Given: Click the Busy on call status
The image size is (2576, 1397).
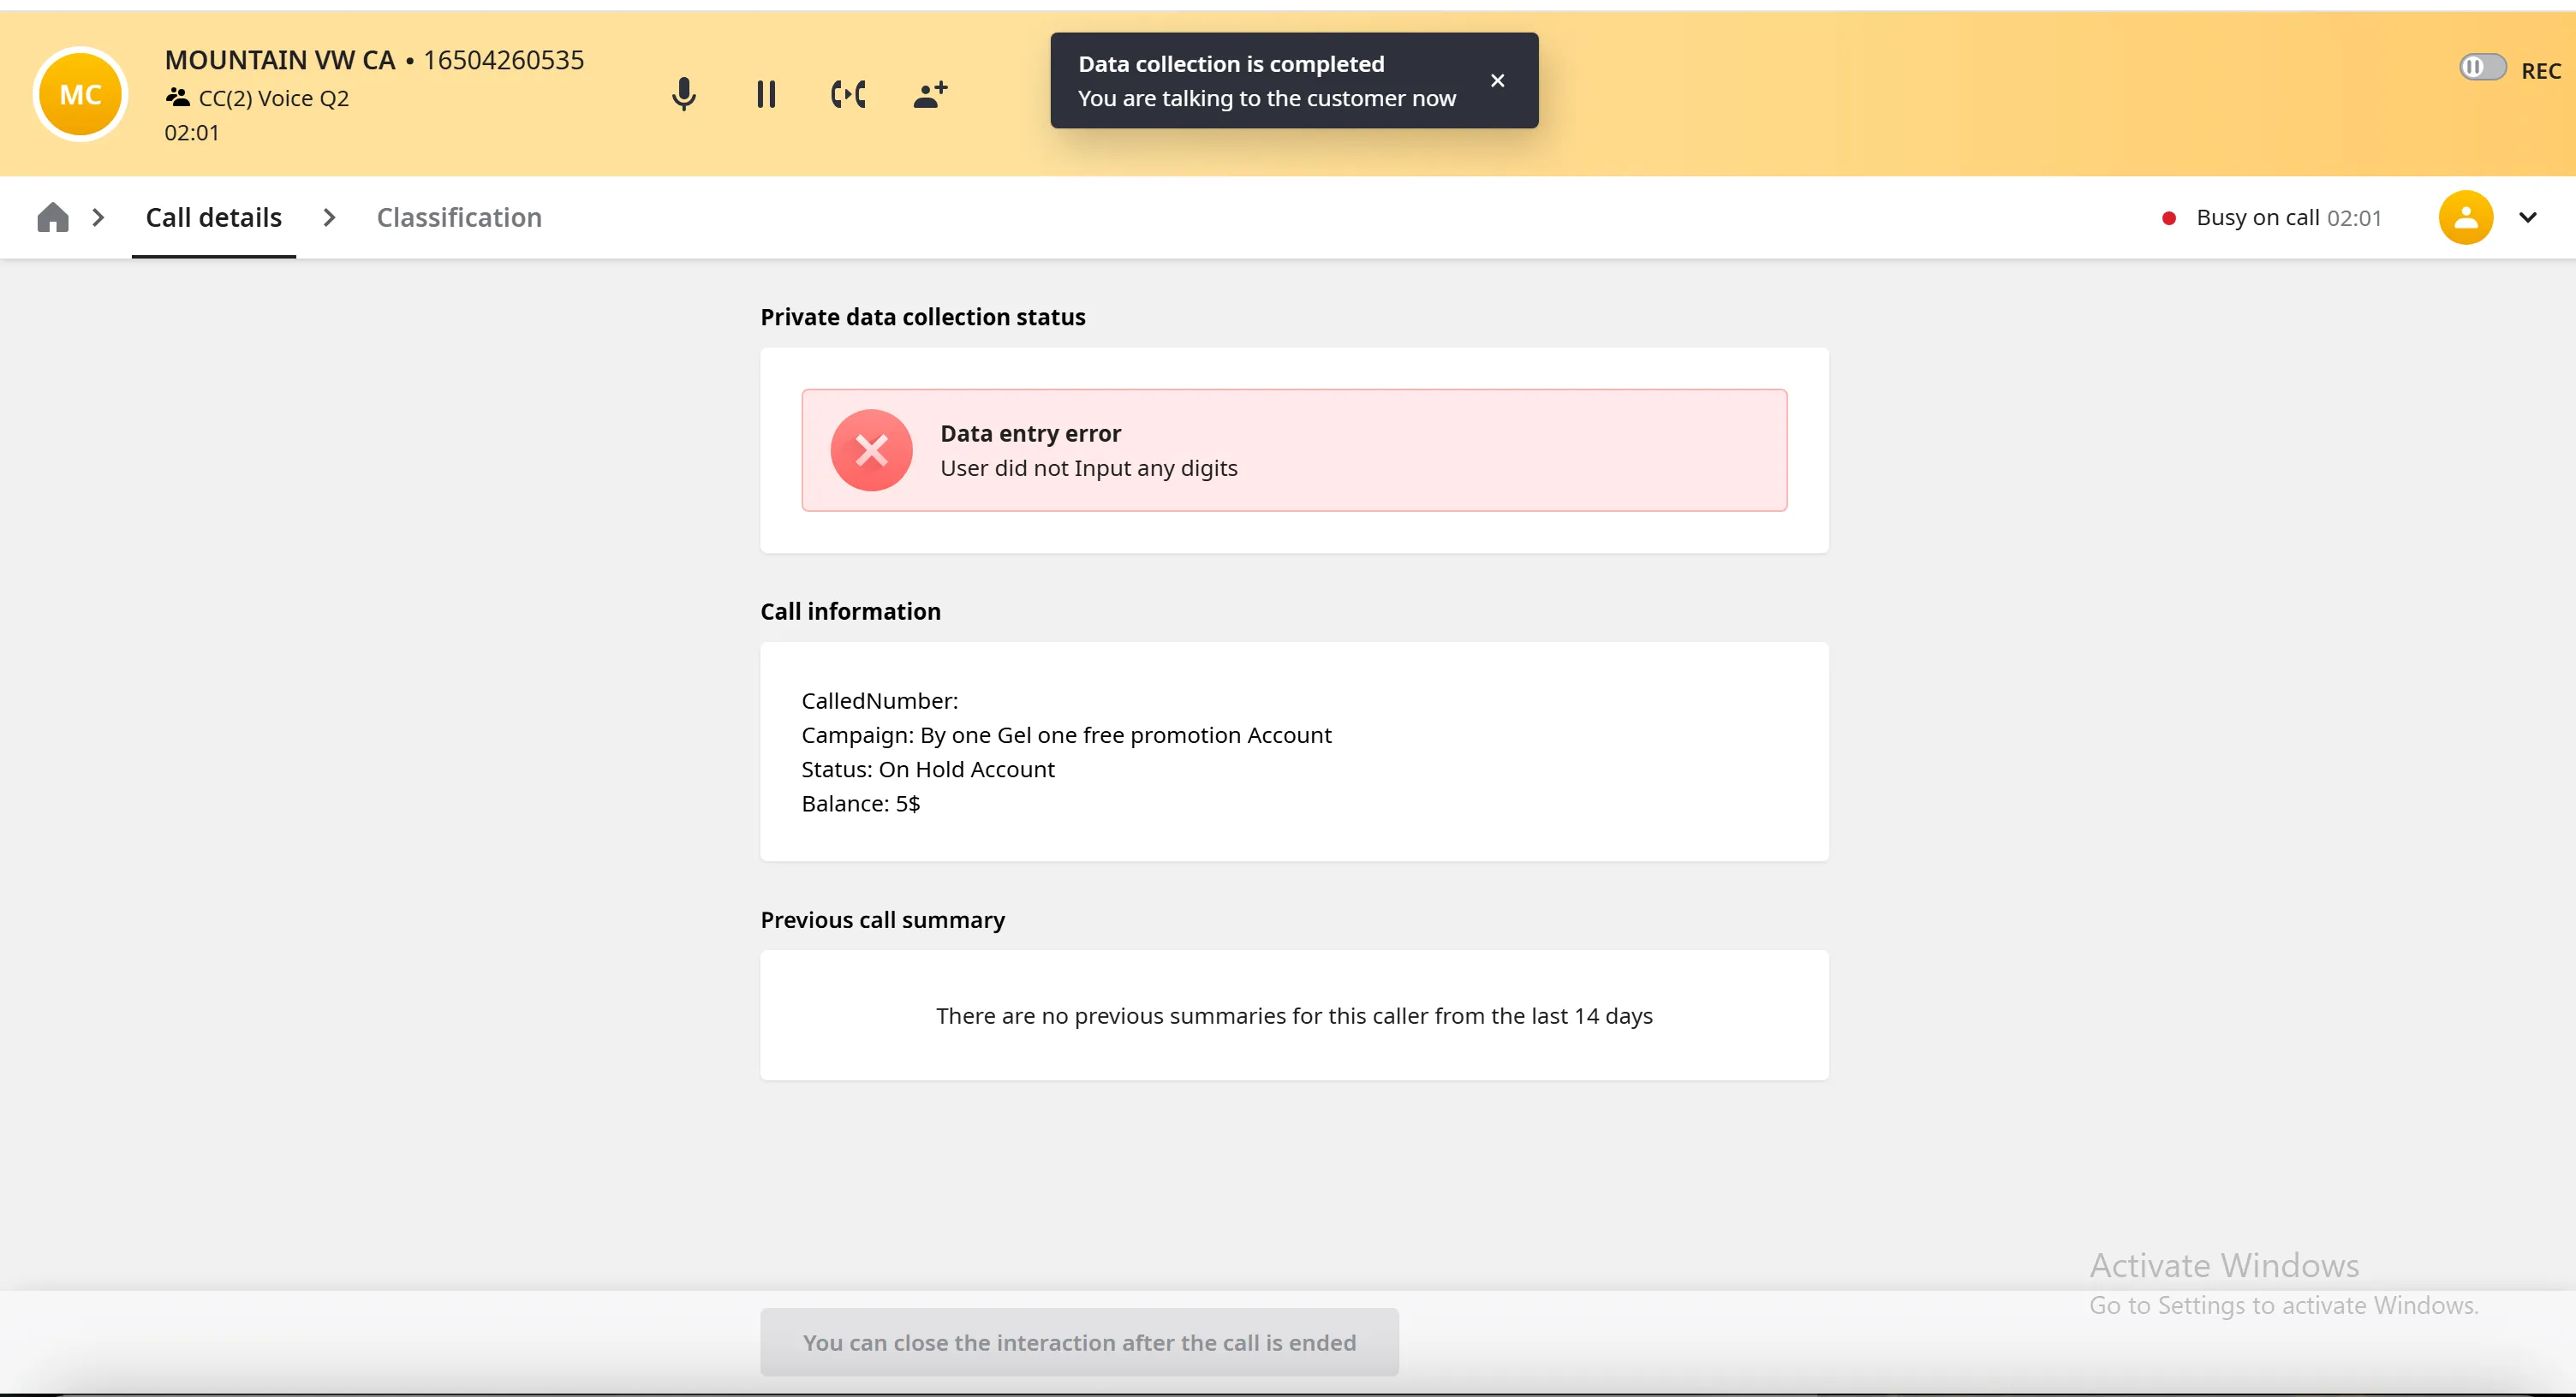Looking at the screenshot, I should pos(2257,217).
